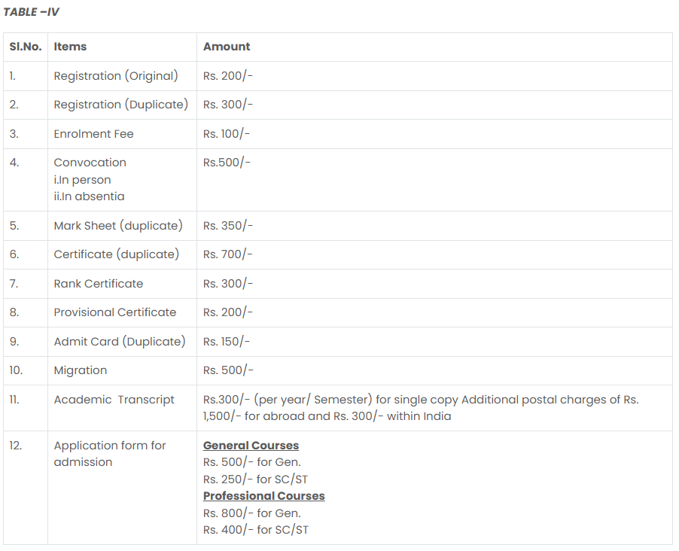This screenshot has height=551, width=679.
Task: Click the Admit Card (Duplicate) item
Action: pos(119,342)
